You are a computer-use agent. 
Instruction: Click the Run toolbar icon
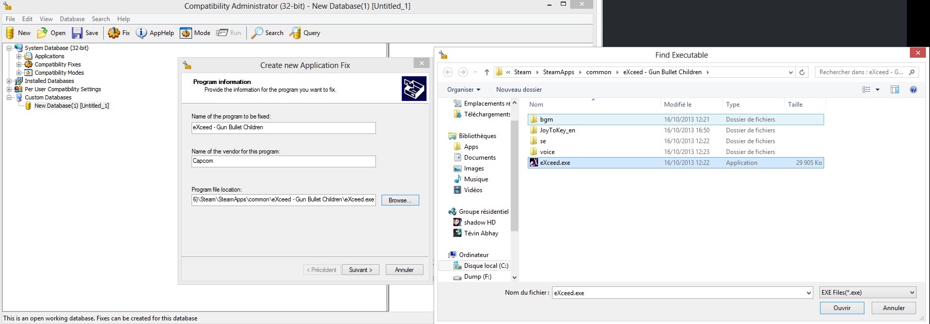222,33
